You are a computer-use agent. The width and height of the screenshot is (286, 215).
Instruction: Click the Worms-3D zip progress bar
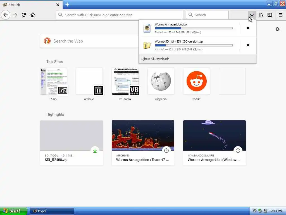click(x=194, y=45)
